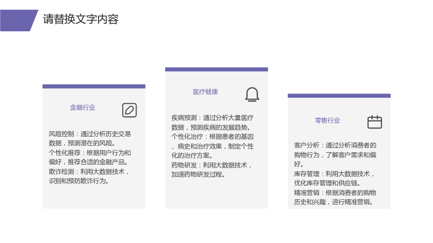Click the 风险控制 paragraph in finance card
Image resolution: width=433 pixels, height=243 pixels.
click(x=90, y=139)
